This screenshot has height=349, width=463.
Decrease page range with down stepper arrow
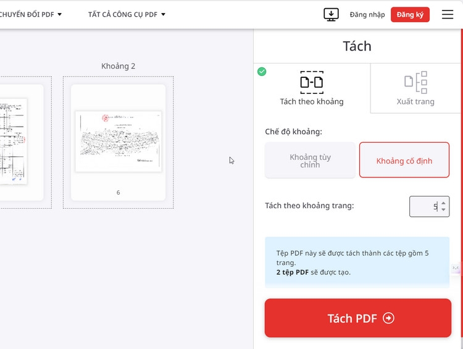(443, 209)
